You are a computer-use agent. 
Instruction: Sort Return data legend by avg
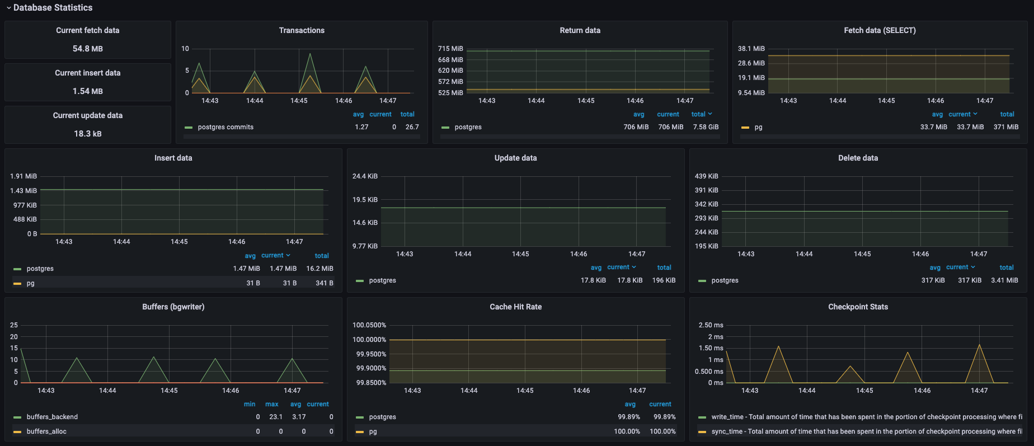(638, 114)
